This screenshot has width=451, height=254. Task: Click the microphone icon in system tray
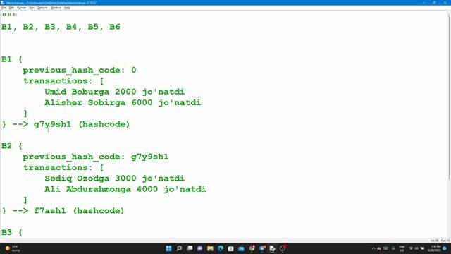[393, 248]
